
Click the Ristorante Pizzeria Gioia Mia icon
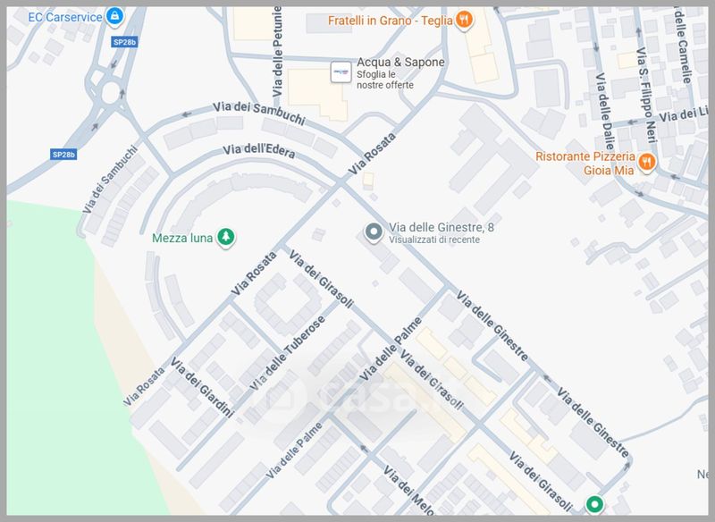point(646,163)
